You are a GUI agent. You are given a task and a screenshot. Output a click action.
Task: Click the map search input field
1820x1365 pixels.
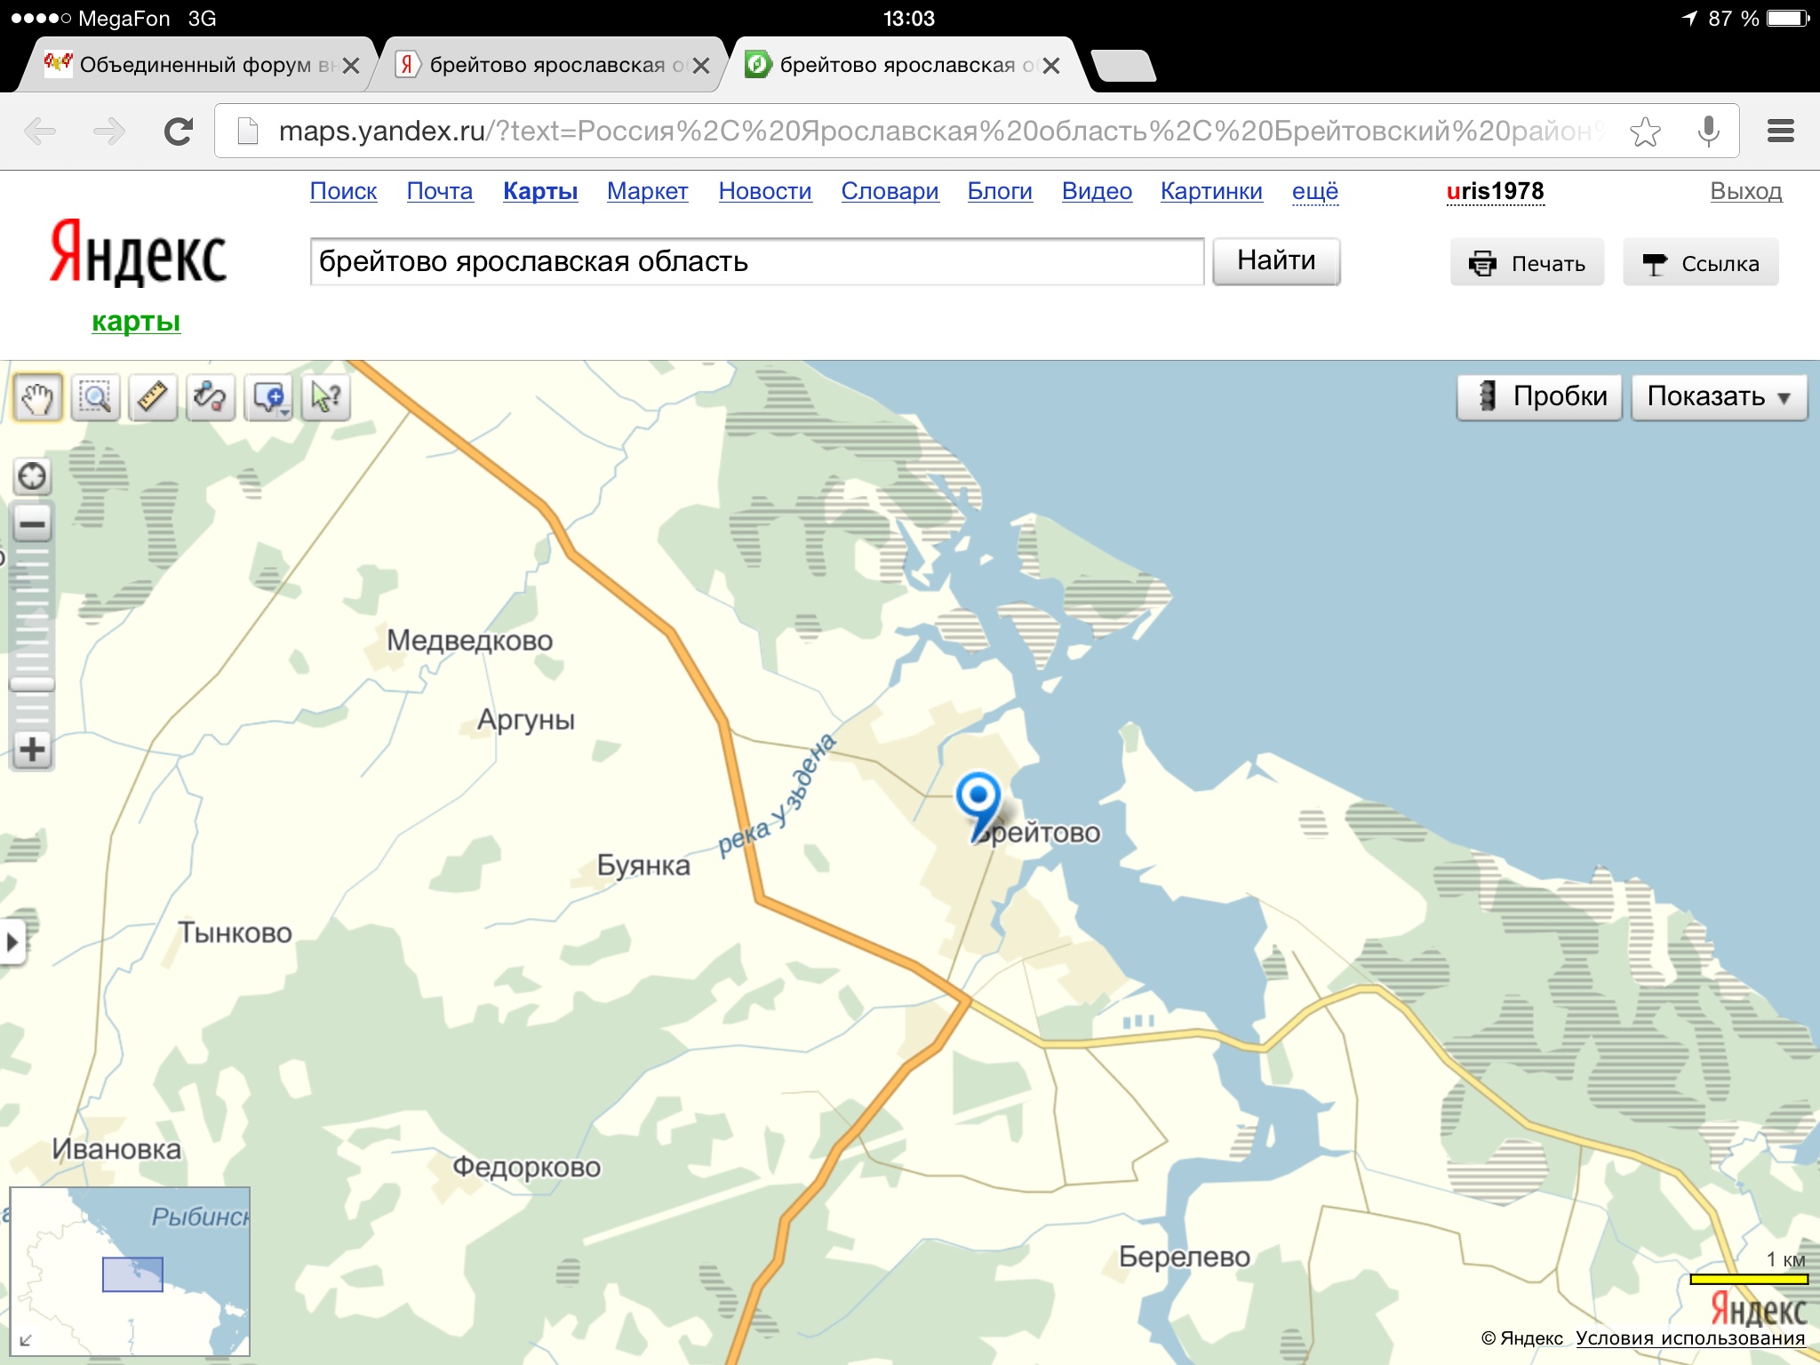[x=755, y=261]
